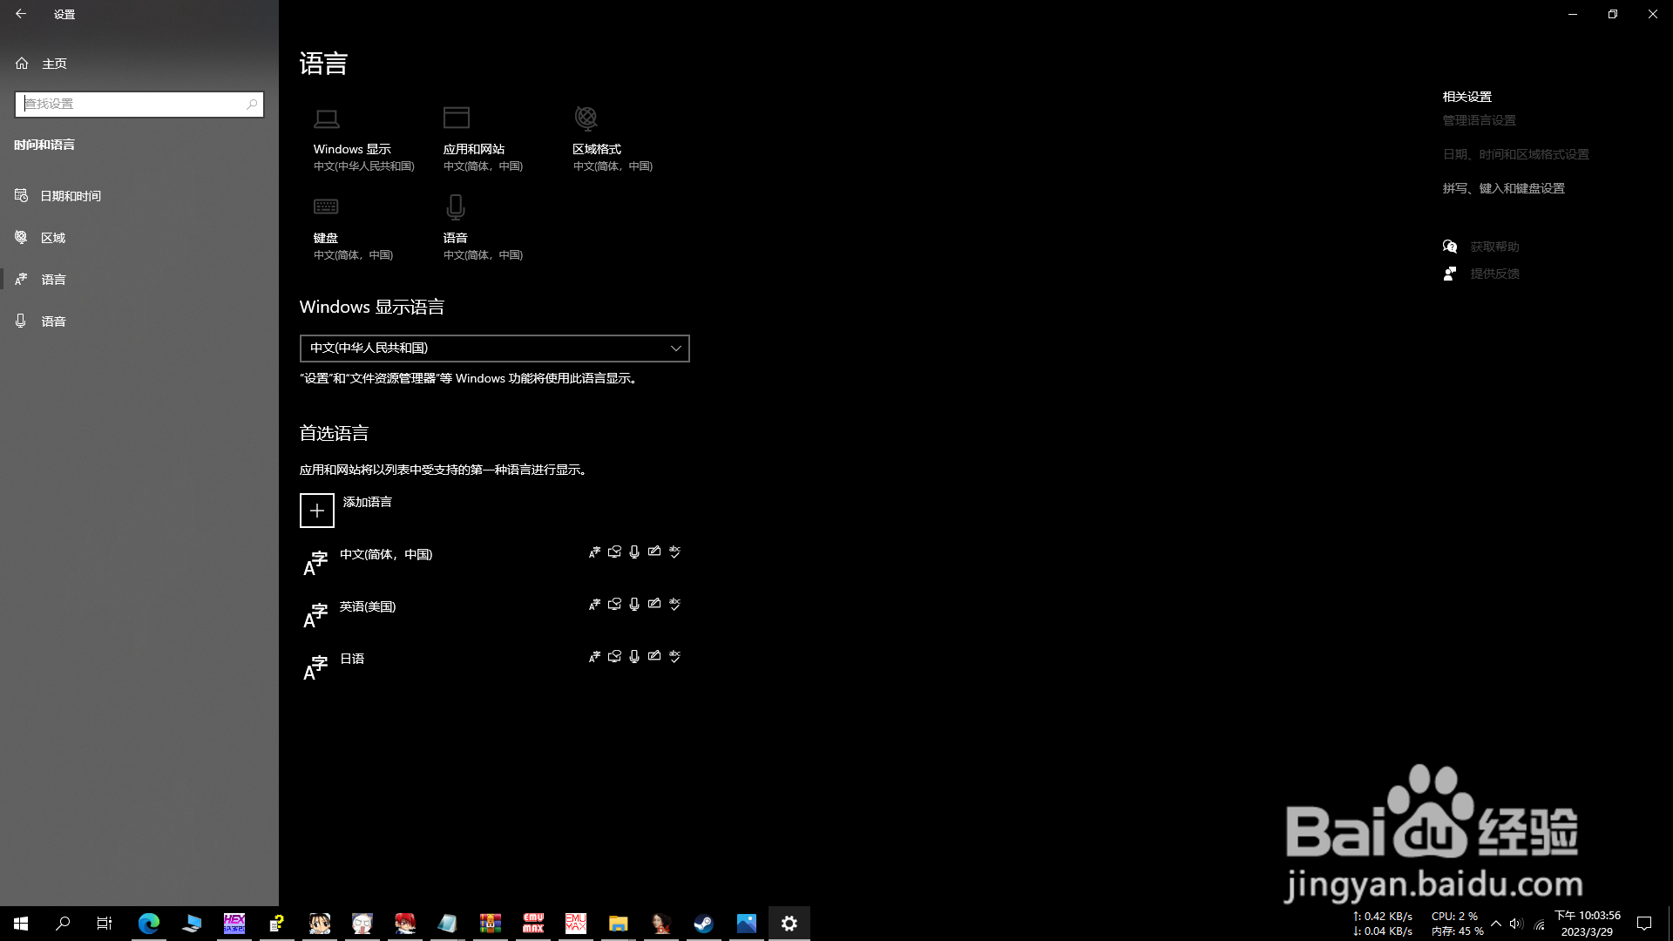Click the volume icon in the taskbar
The height and width of the screenshot is (941, 1673).
(x=1516, y=923)
